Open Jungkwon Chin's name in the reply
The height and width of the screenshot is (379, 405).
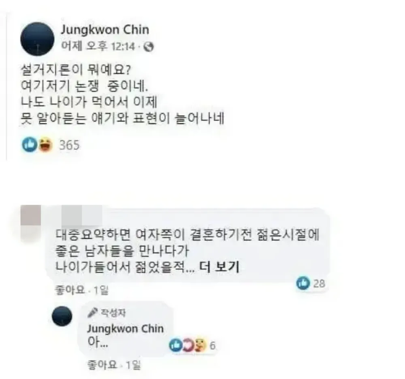[125, 329]
